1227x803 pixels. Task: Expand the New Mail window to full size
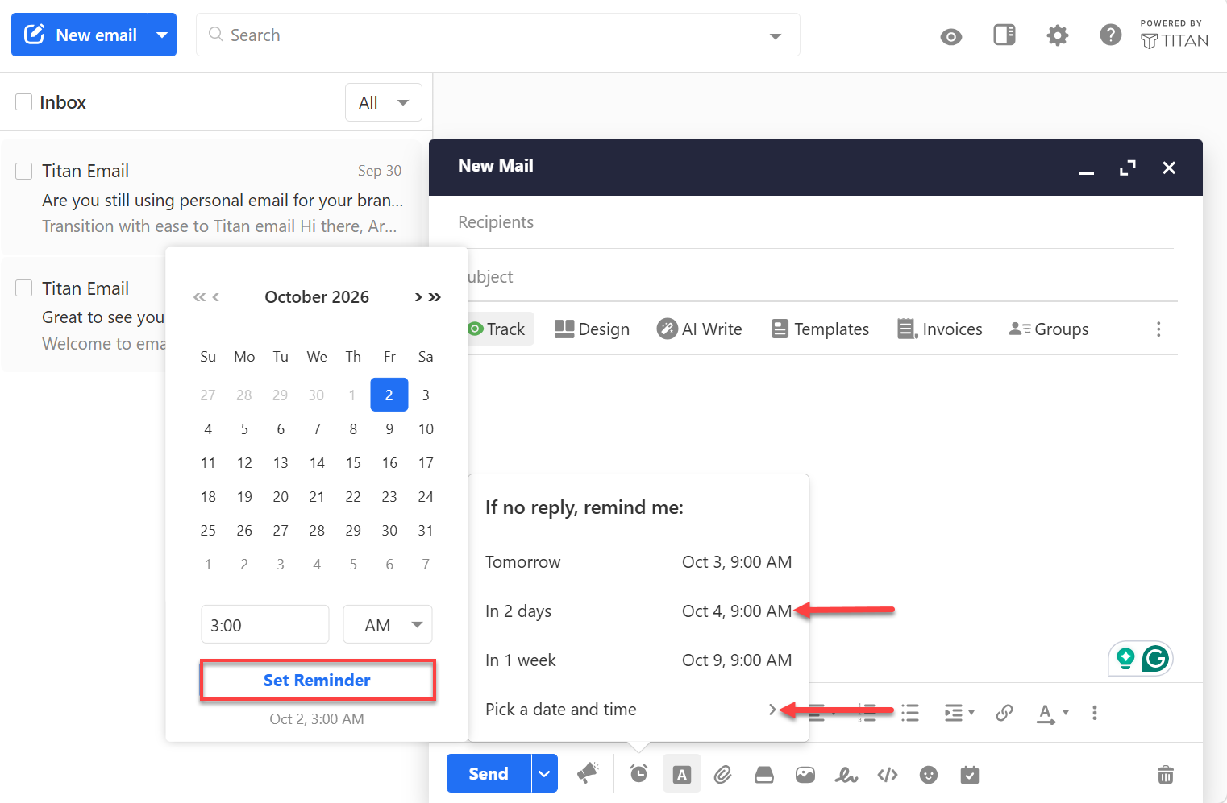coord(1127,168)
